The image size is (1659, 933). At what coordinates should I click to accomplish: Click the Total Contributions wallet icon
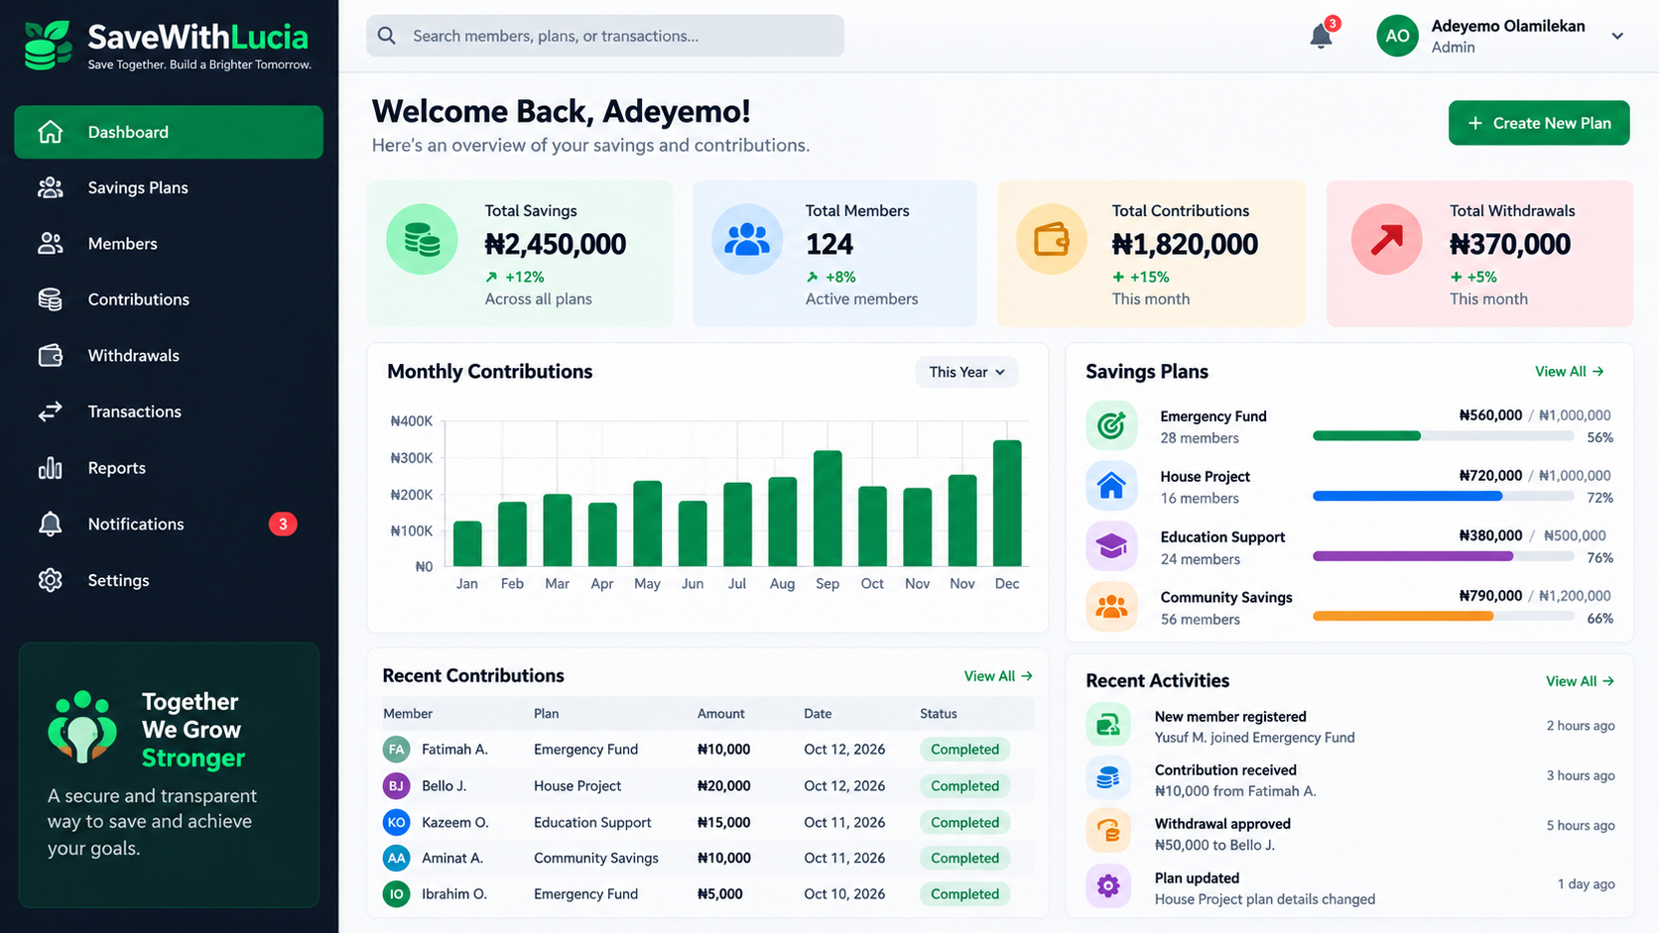[x=1052, y=239]
